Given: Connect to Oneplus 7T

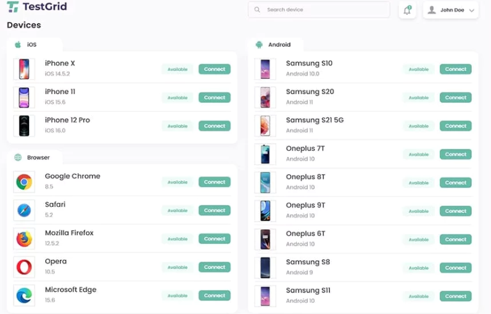Looking at the screenshot, I should coord(456,155).
